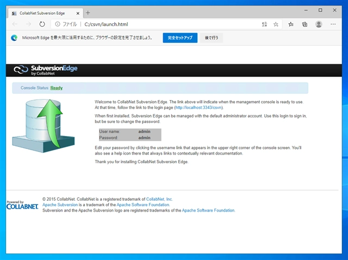Click the Thank you for installing text
This screenshot has width=348, height=260.
pos(141,162)
